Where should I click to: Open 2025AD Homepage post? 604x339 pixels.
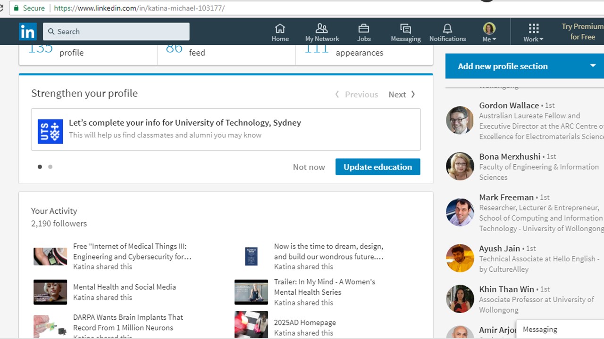pyautogui.click(x=305, y=323)
